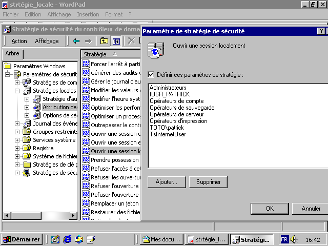Open the Action menu

(19, 41)
